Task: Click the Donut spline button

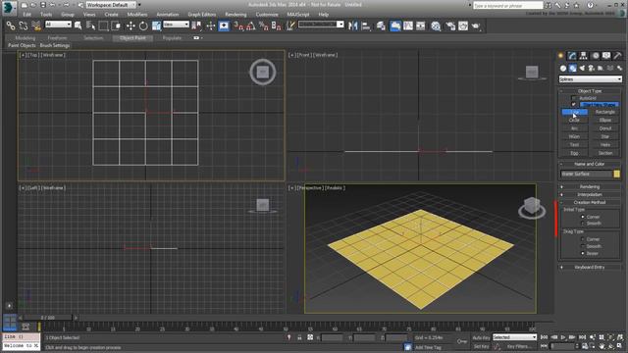Action: tap(605, 128)
